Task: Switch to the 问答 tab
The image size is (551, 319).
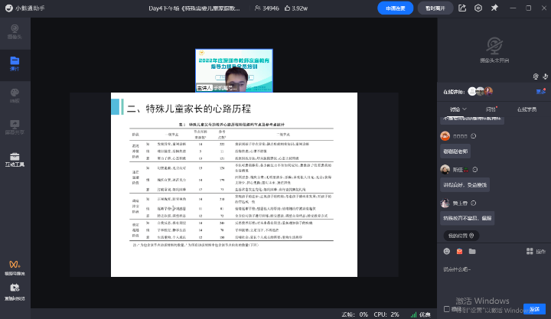Action: (491, 109)
